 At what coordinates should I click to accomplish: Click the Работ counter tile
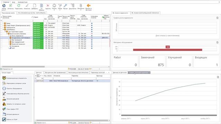point(125,61)
